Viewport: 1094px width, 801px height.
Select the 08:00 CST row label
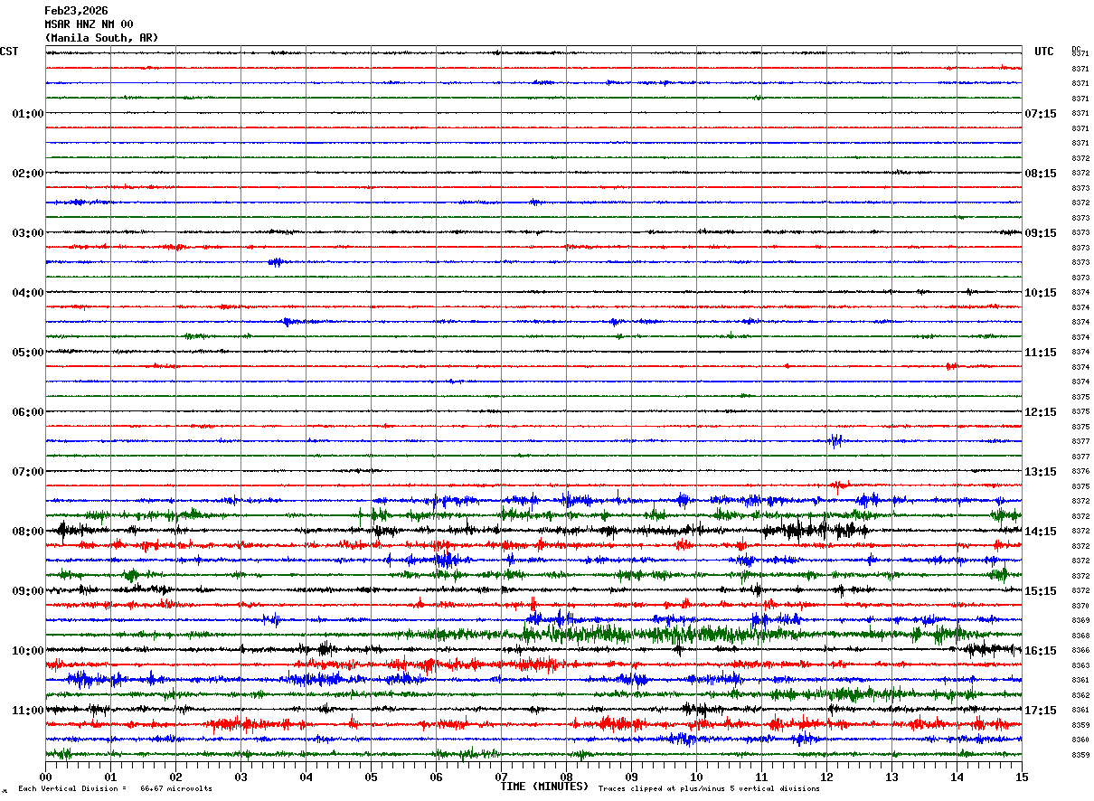tap(28, 532)
